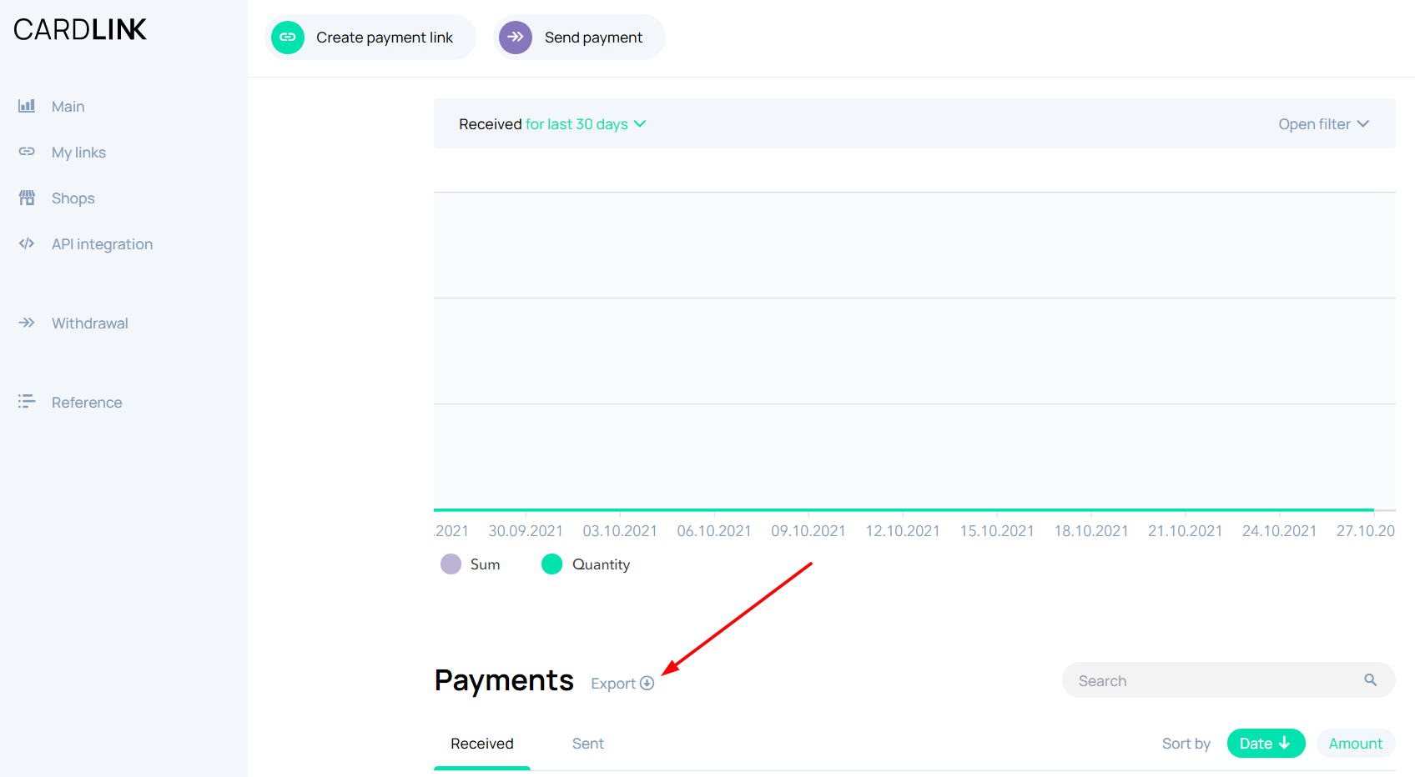The image size is (1415, 777).
Task: Click the search magnifier icon
Action: pos(1370,680)
